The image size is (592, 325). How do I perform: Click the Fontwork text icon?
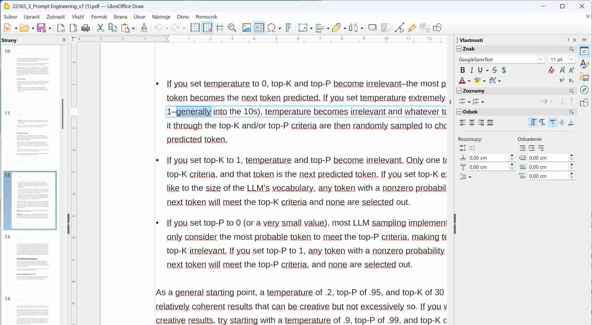point(288,28)
